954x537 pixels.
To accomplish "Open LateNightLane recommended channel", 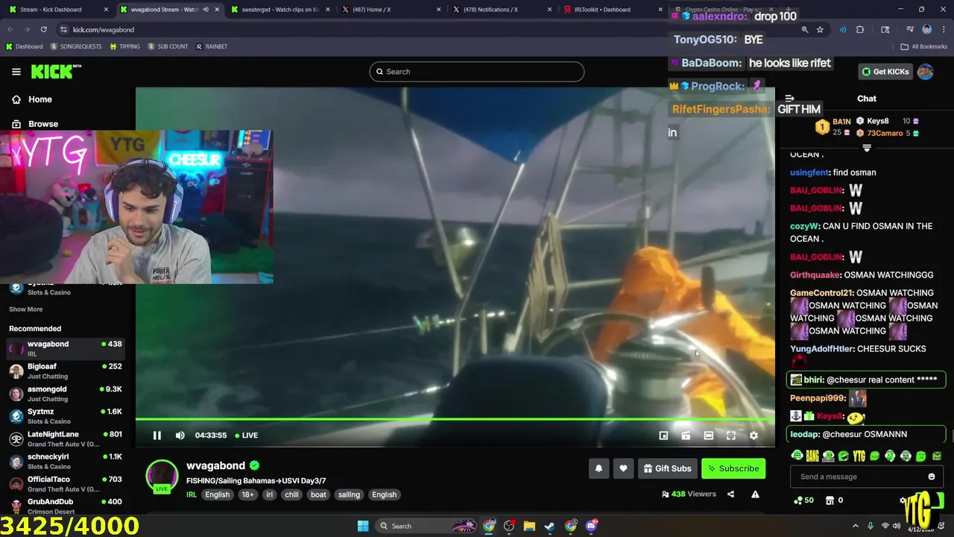I will [x=65, y=439].
